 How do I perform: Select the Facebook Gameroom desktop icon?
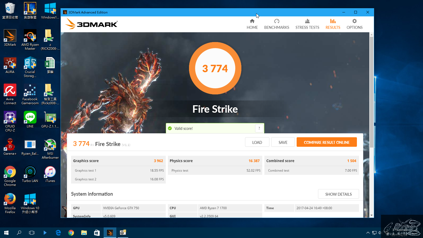[x=30, y=94]
